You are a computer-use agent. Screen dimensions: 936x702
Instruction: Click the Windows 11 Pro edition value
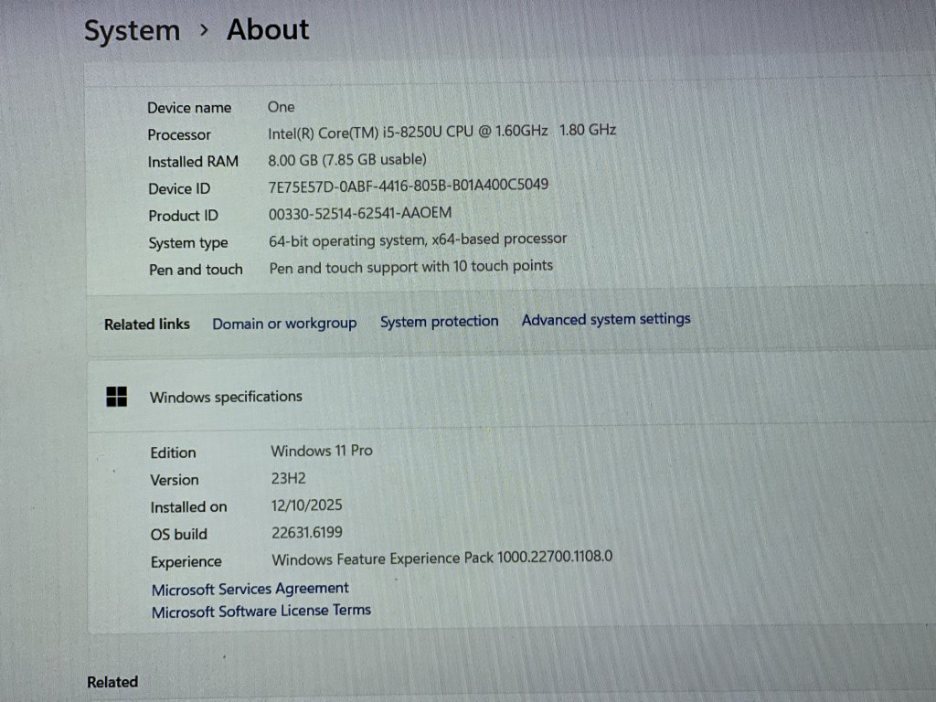pyautogui.click(x=321, y=451)
